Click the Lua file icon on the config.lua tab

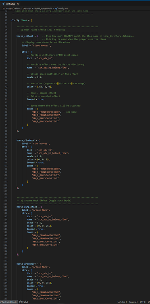pyautogui.click(x=4, y=4)
